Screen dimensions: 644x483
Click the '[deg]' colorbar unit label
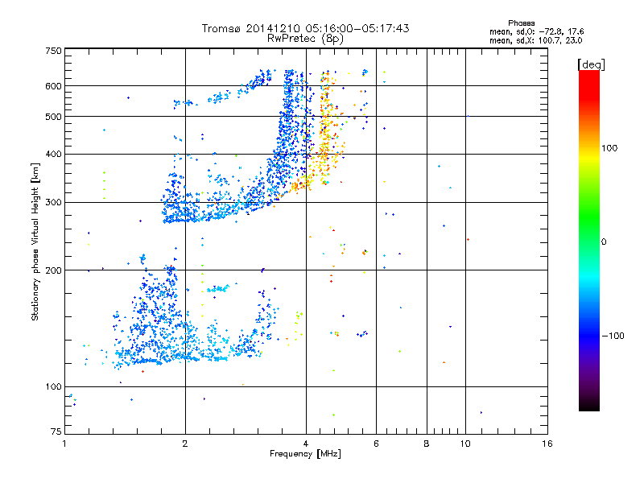[591, 64]
